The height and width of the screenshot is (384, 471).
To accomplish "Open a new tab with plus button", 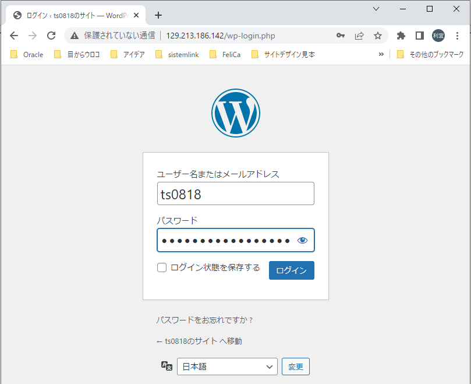I will pyautogui.click(x=158, y=15).
